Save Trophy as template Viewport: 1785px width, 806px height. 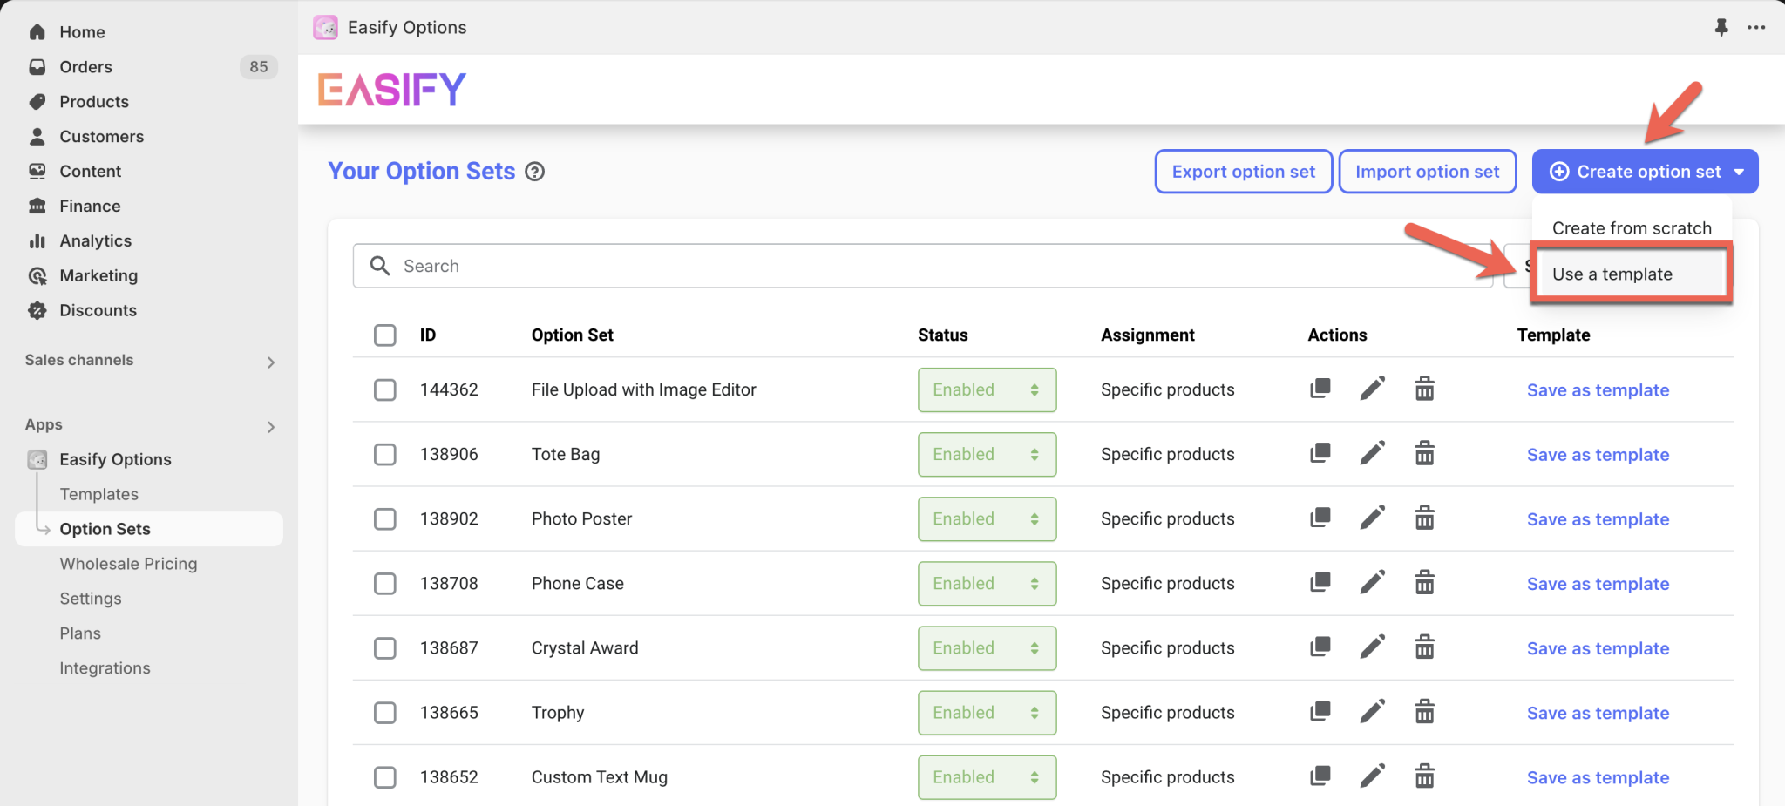pos(1598,712)
